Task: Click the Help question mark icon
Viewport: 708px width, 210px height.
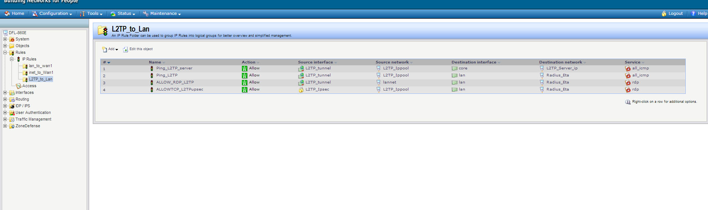Action: pos(693,13)
